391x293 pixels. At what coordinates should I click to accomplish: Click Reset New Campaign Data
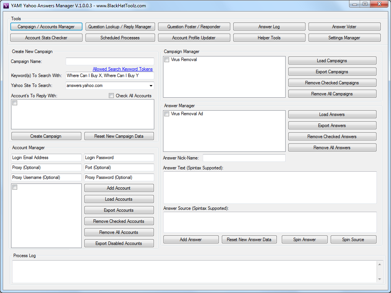[119, 136]
